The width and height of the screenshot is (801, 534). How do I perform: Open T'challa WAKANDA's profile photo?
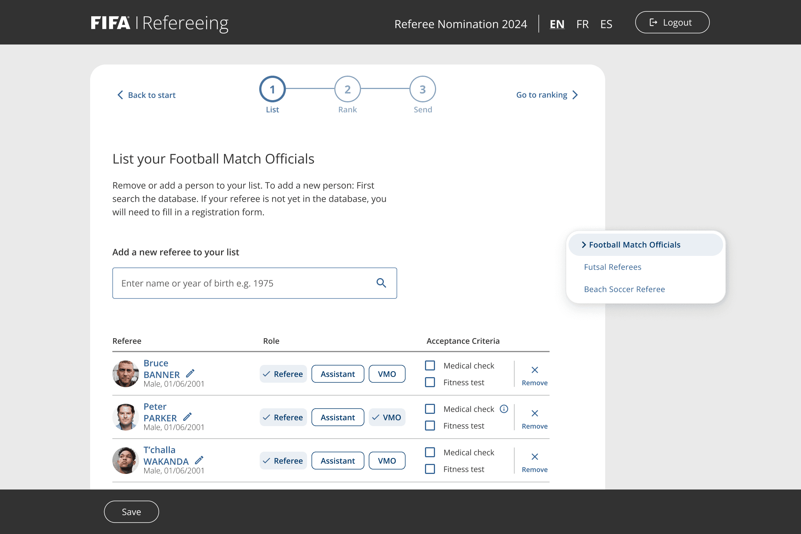click(126, 460)
